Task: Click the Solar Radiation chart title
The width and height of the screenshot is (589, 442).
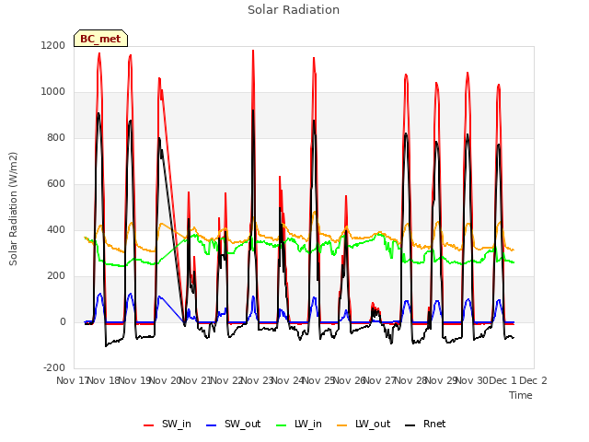Action: click(x=294, y=10)
